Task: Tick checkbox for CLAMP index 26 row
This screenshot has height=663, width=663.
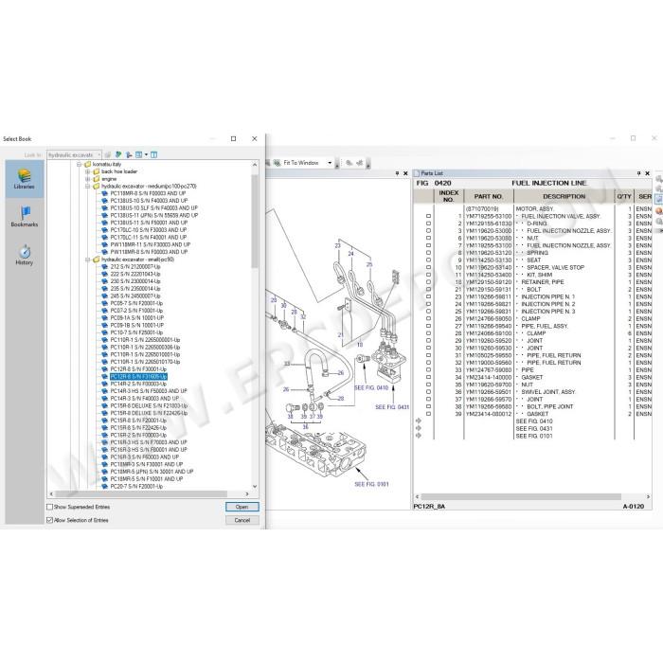Action: click(x=428, y=319)
